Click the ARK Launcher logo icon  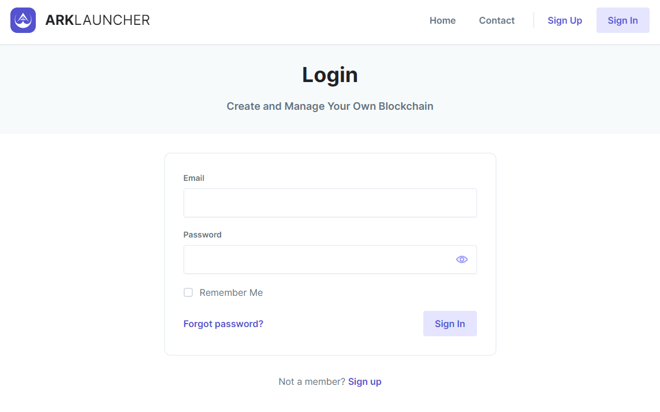(23, 20)
